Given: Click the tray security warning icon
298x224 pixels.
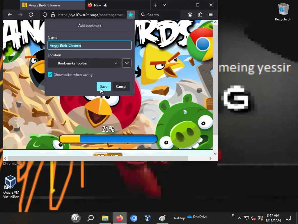Looking at the screenshot, I should [x=260, y=218].
